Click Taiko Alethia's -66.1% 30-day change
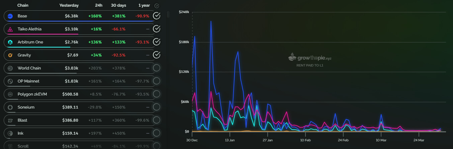Image resolution: width=453 pixels, height=149 pixels. (x=119, y=29)
